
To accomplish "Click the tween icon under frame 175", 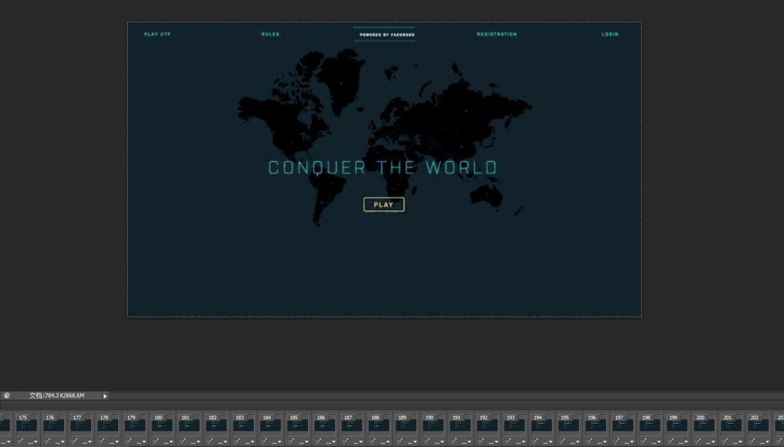I will tap(21, 441).
